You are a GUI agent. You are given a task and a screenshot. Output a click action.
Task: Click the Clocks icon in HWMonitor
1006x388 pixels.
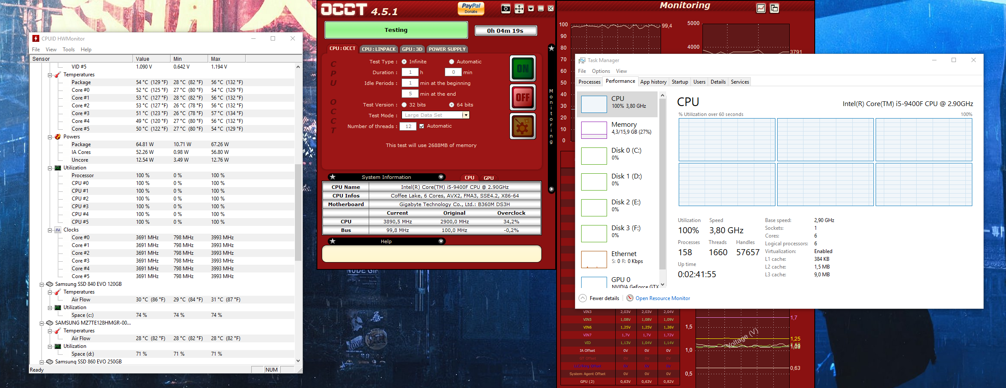pyautogui.click(x=57, y=230)
